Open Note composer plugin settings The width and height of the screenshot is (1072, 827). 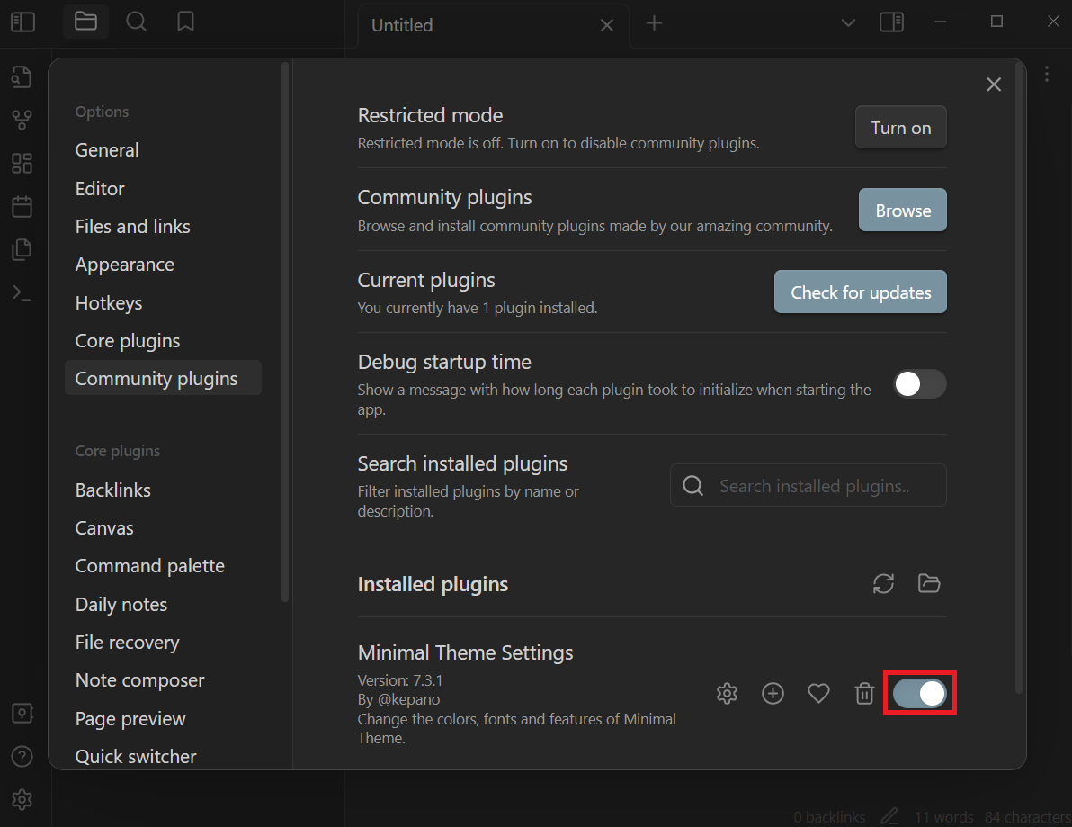[163, 680]
